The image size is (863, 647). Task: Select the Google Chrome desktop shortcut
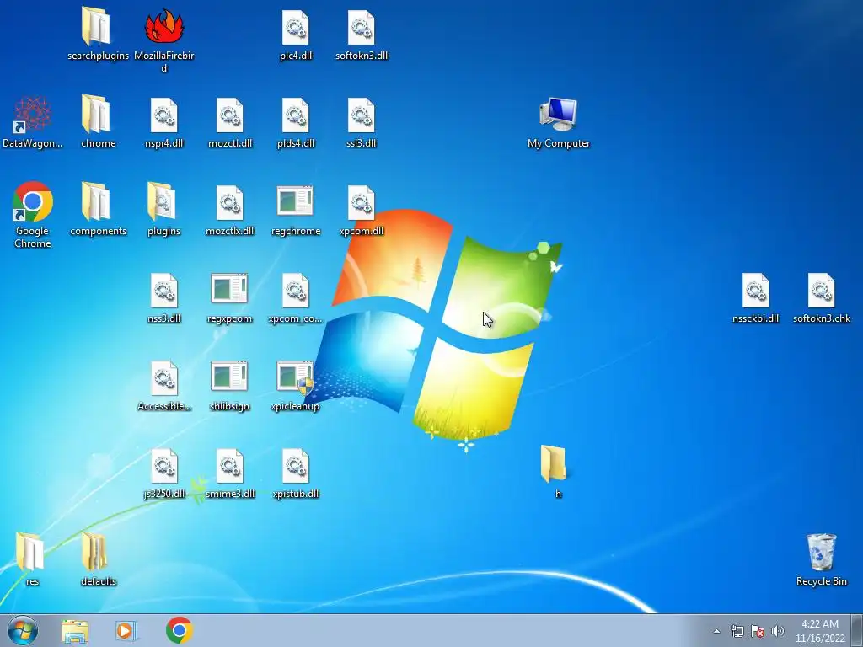tap(32, 201)
